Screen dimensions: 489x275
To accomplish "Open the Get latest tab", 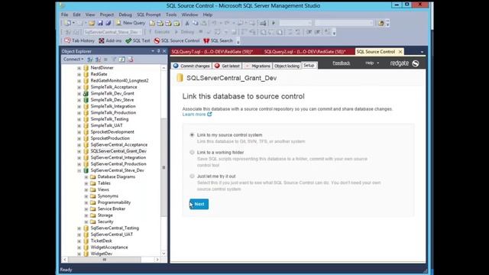I will 228,66.
